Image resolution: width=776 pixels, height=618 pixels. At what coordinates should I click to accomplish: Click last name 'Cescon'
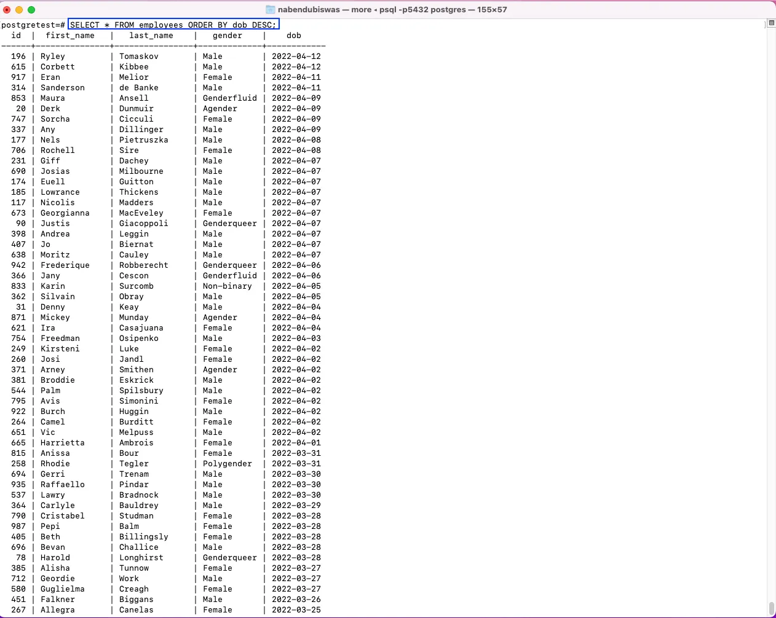[x=134, y=276]
